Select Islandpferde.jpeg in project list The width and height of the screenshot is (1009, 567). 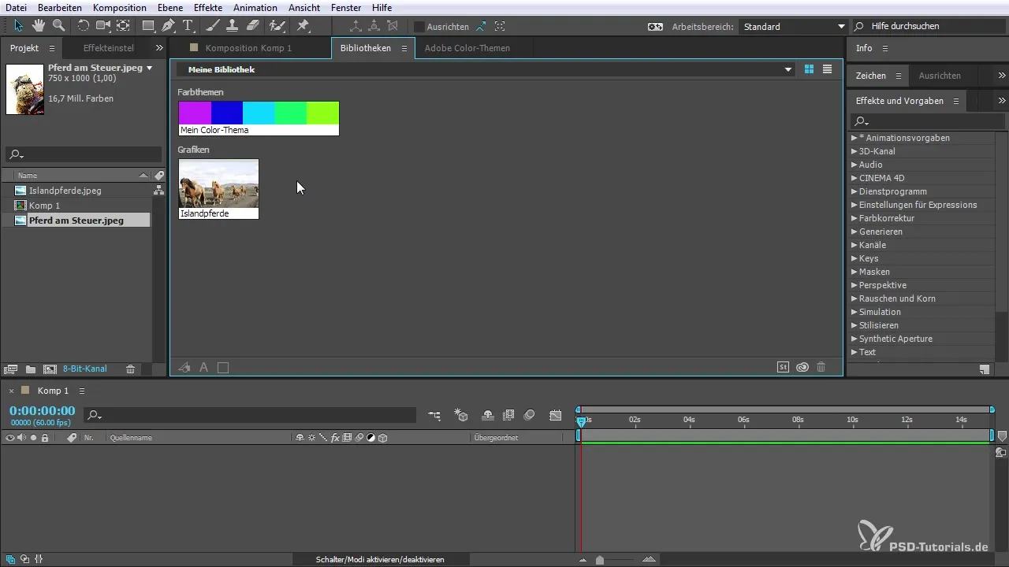[65, 191]
